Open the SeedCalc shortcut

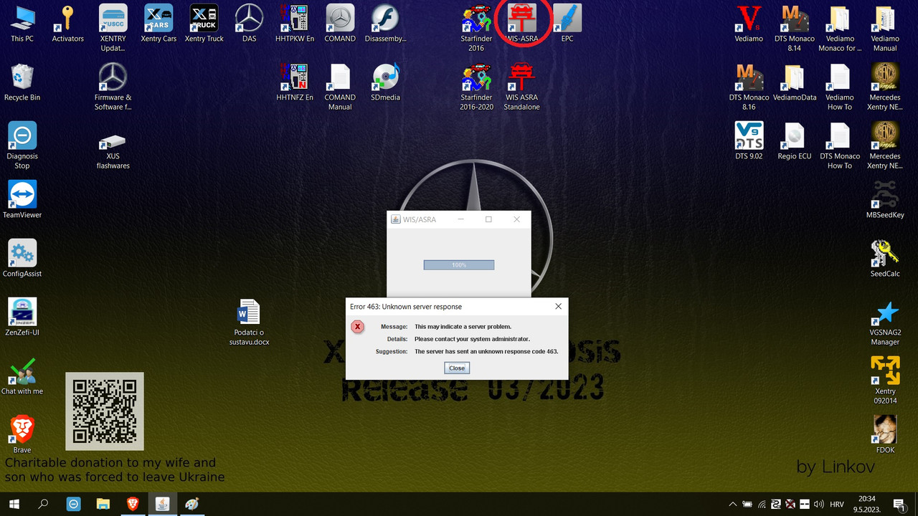click(885, 257)
